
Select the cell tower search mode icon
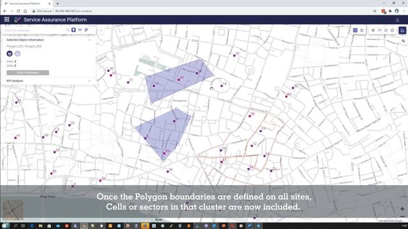click(86, 30)
